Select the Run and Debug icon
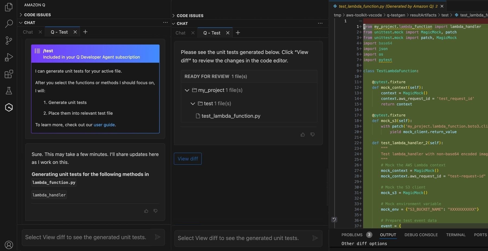The image size is (488, 251). click(9, 57)
